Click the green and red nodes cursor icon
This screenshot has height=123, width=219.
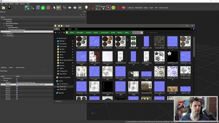(x=32, y=8)
